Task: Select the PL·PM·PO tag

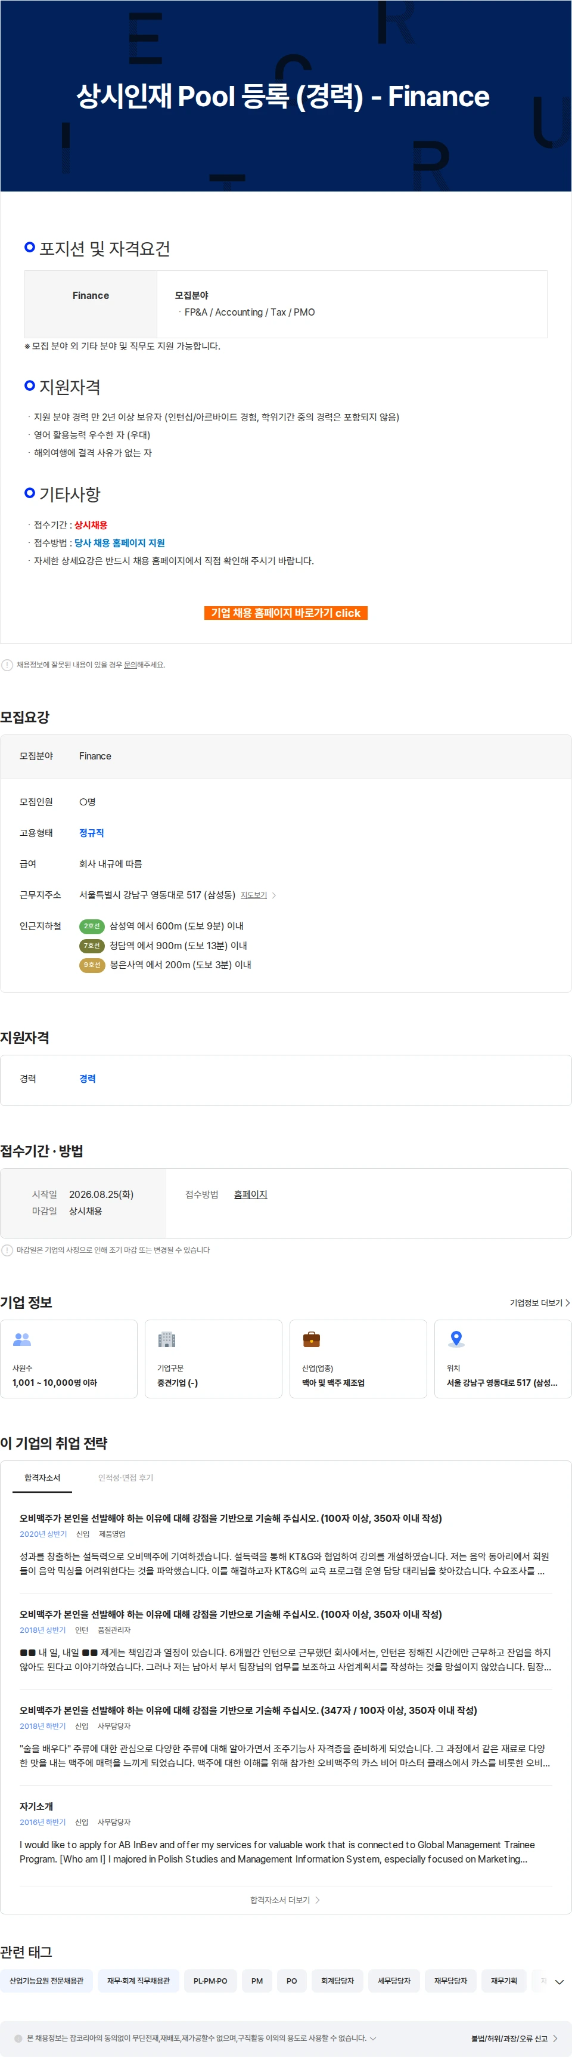Action: (210, 1981)
